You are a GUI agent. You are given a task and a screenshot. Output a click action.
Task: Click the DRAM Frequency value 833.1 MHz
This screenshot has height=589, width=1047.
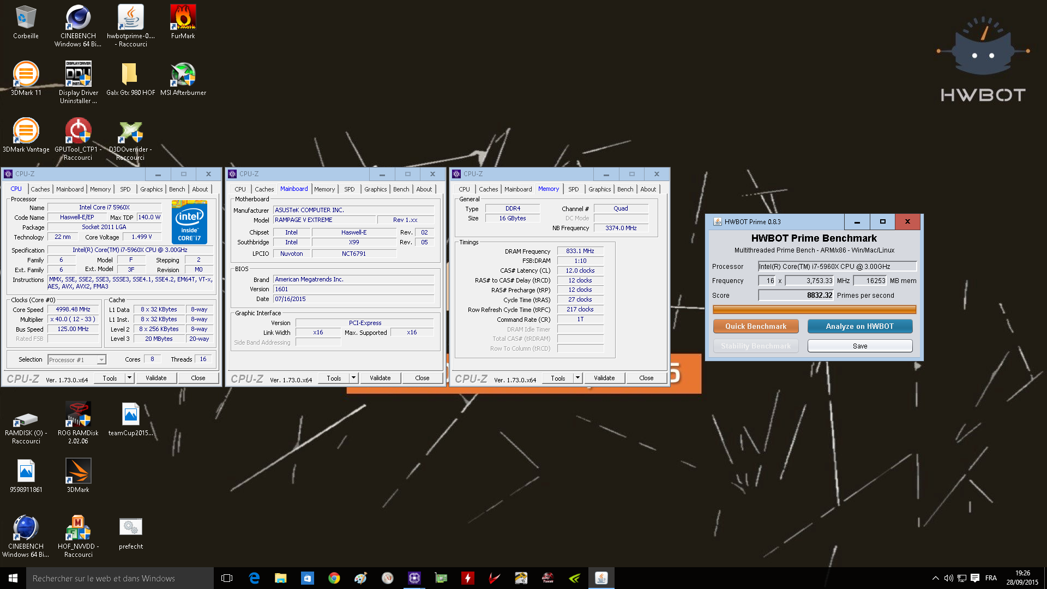click(x=580, y=251)
